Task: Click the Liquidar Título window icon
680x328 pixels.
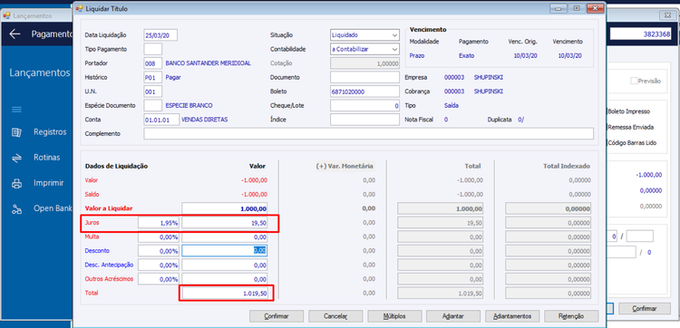Action: click(x=79, y=8)
